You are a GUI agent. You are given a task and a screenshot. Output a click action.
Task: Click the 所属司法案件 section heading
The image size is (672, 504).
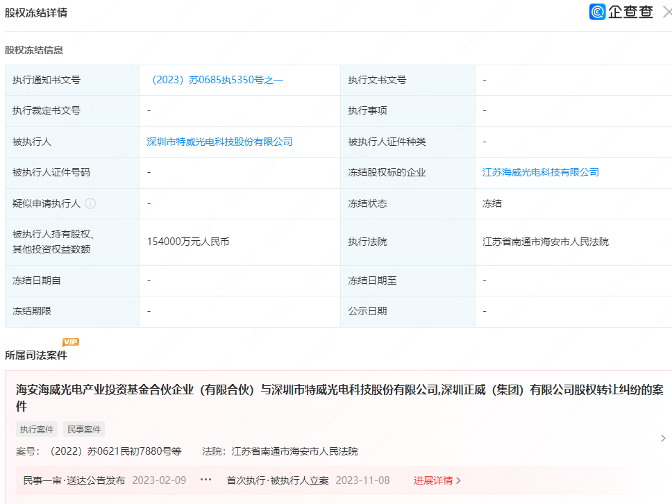click(x=36, y=355)
